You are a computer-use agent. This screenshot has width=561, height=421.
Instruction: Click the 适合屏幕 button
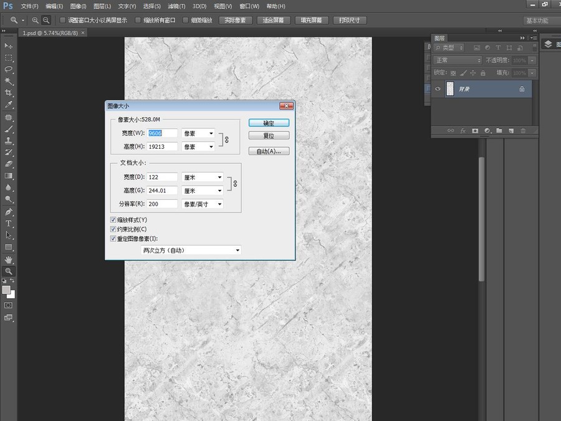tap(274, 21)
